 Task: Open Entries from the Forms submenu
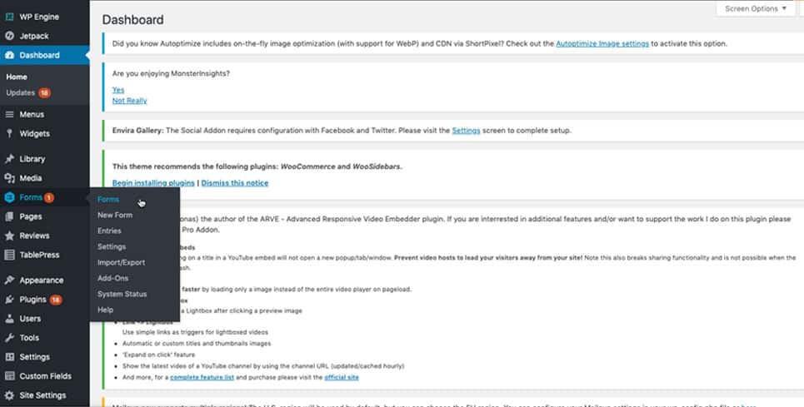point(109,231)
